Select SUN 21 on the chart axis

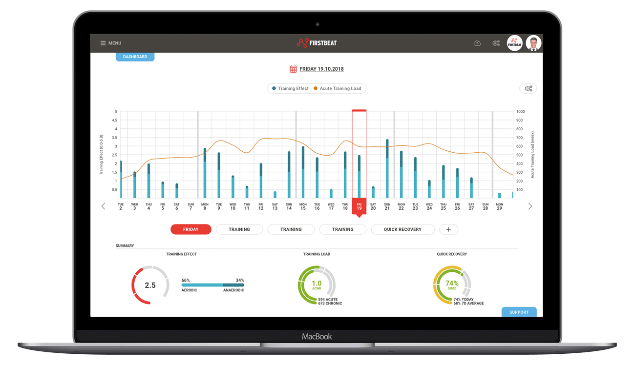click(x=387, y=206)
